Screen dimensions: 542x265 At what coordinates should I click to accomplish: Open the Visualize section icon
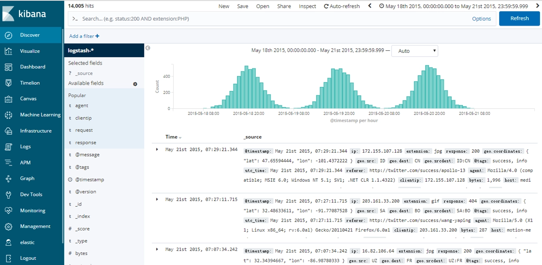click(8, 51)
